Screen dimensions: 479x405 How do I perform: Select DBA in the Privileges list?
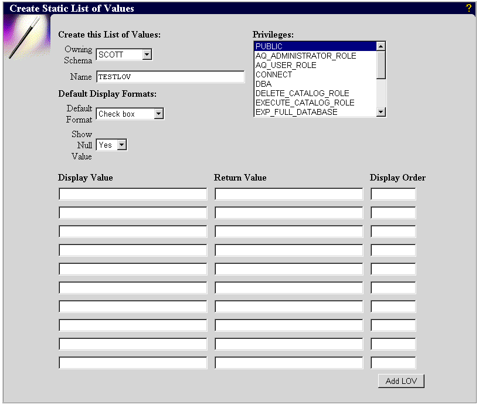(x=314, y=84)
